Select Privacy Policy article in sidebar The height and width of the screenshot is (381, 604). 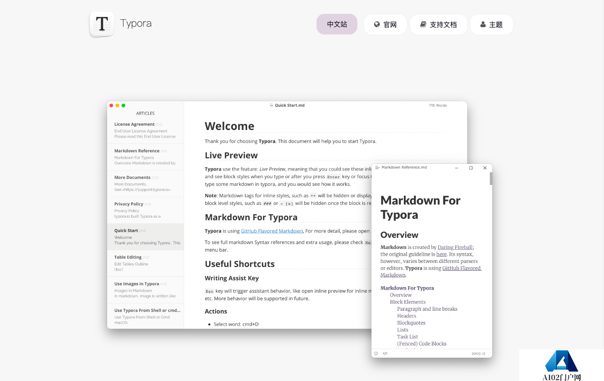146,210
